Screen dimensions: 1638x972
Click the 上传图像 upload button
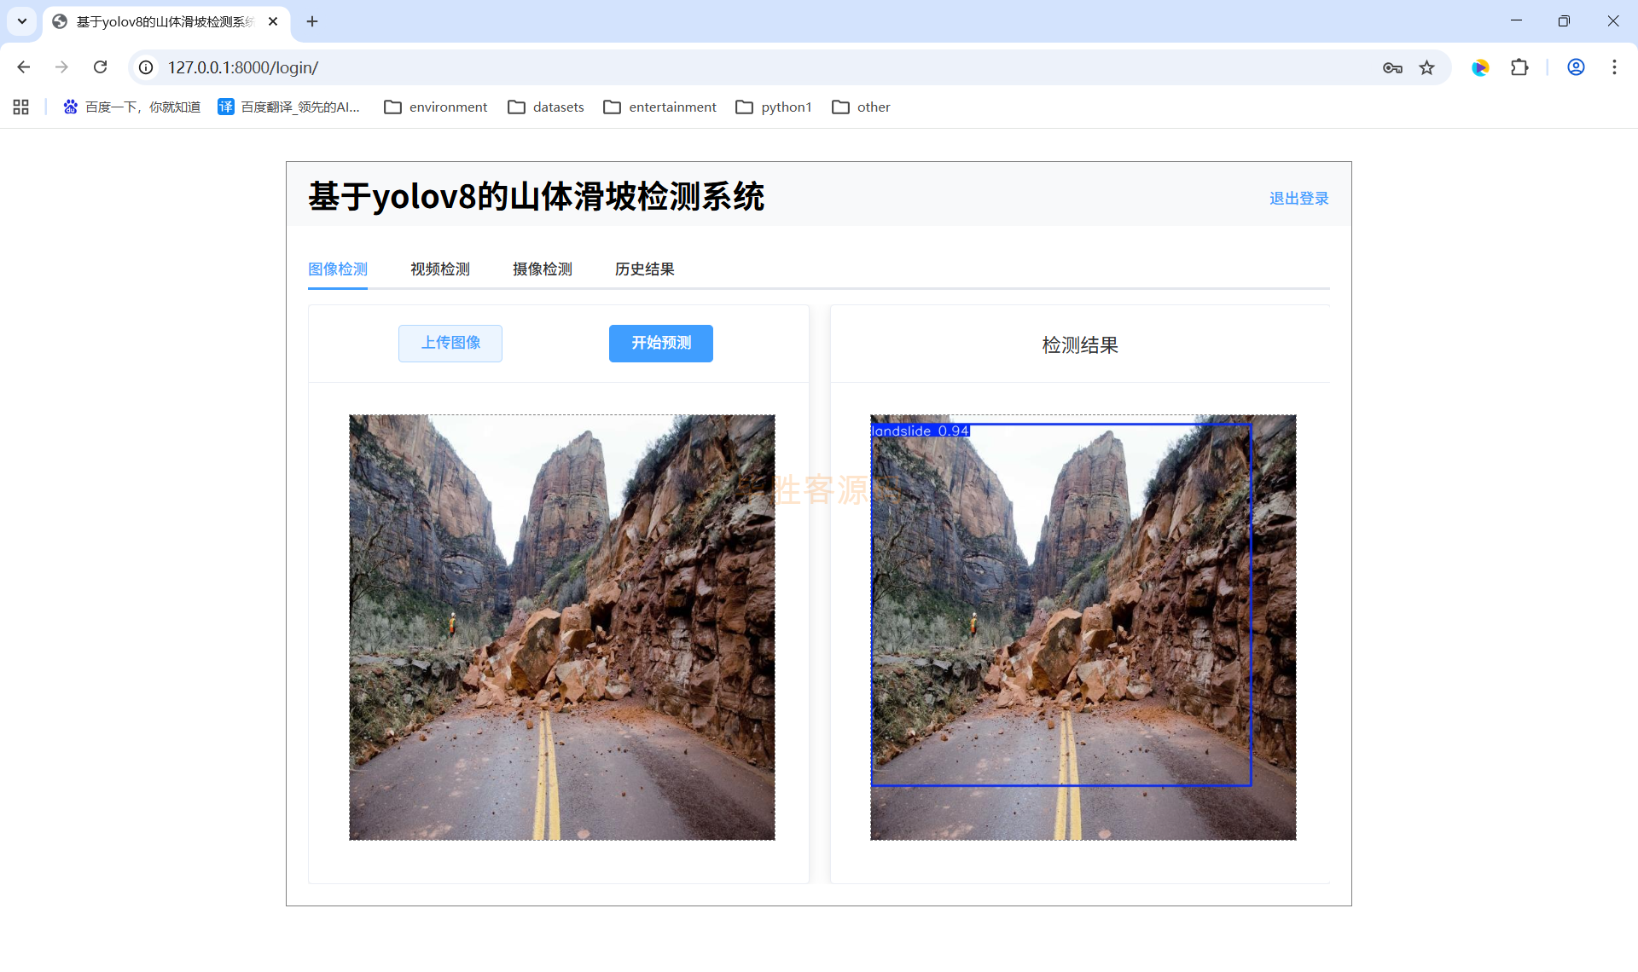450,343
